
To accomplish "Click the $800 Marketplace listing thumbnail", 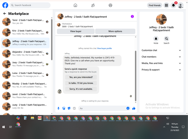I will (x=59, y=25).
